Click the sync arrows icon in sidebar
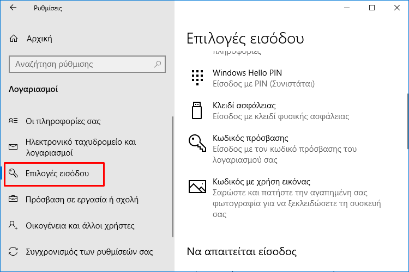This screenshot has width=409, height=272. pos(13,251)
